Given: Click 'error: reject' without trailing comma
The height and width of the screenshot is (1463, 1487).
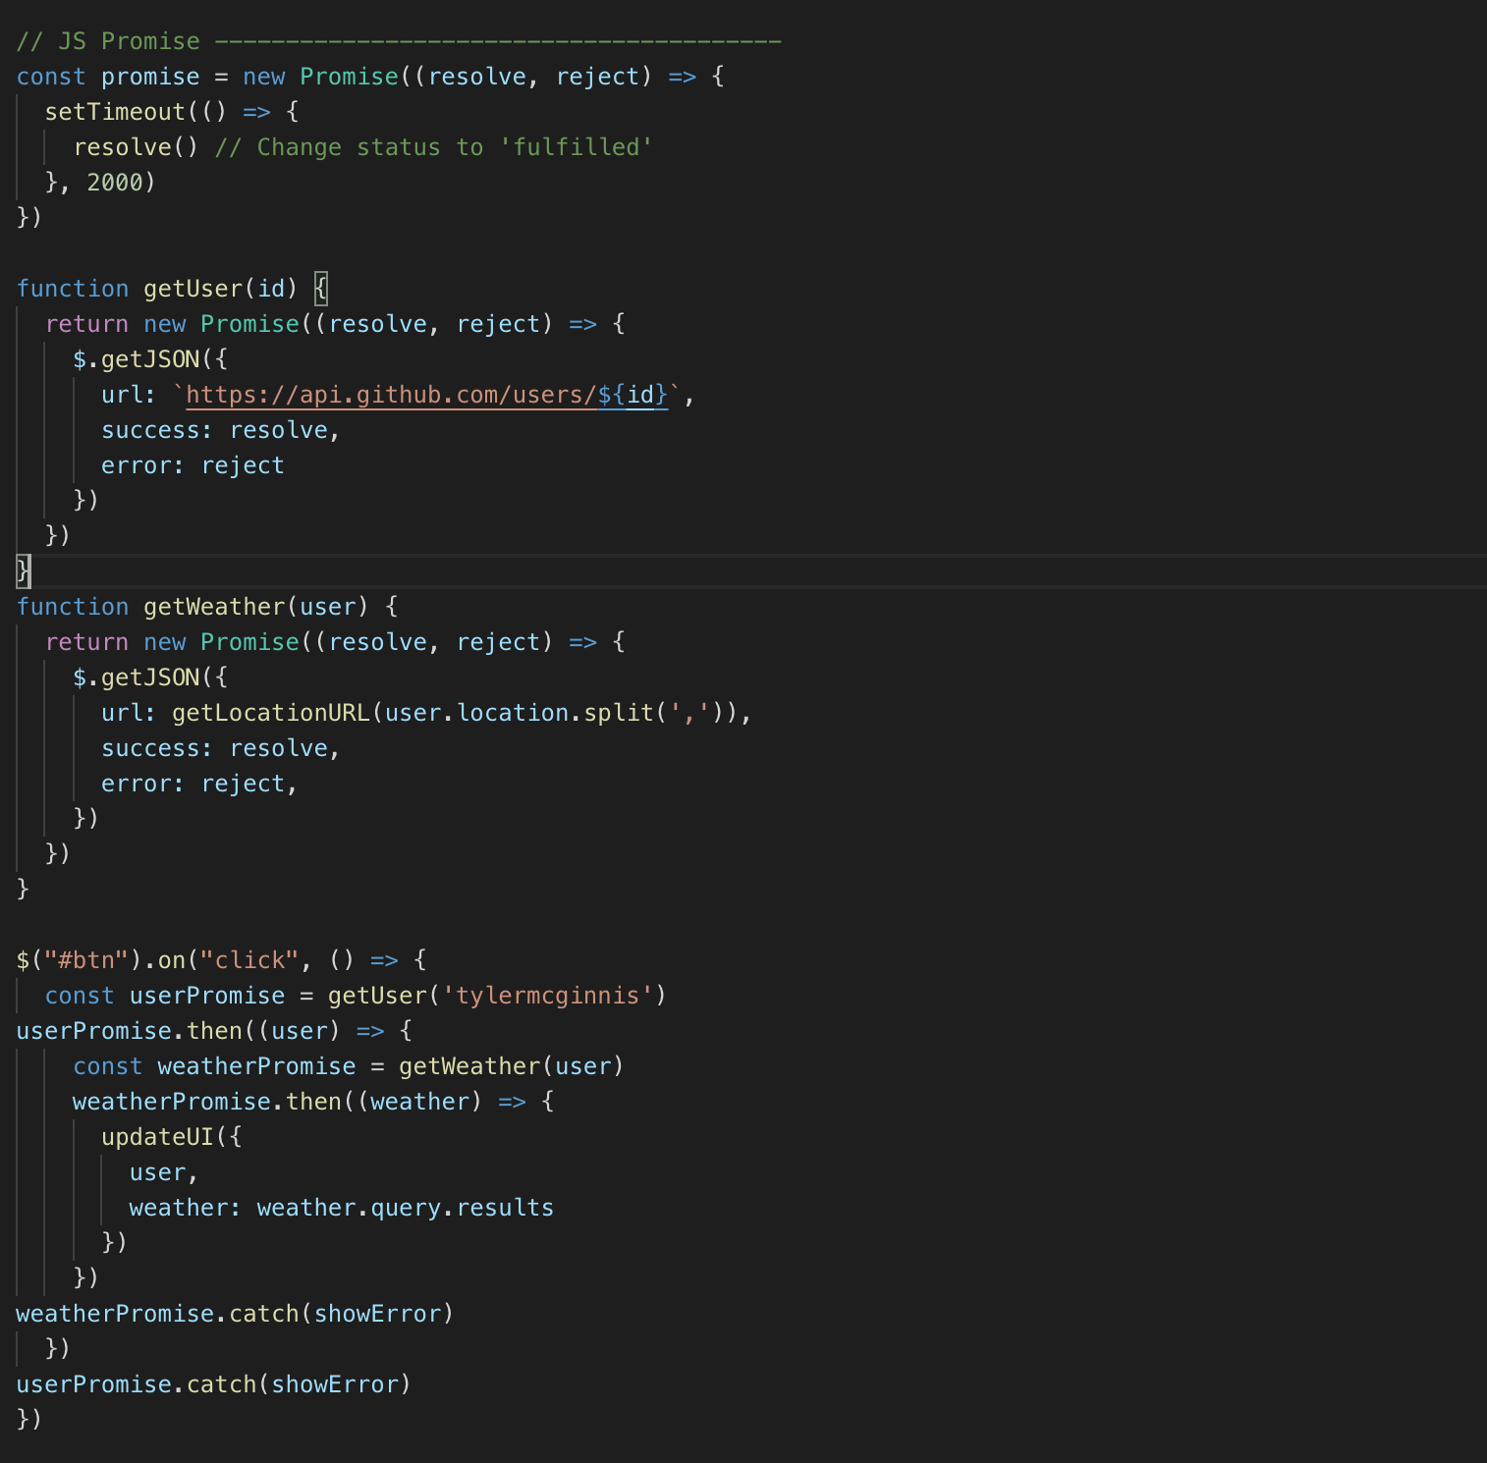Looking at the screenshot, I should pyautogui.click(x=193, y=465).
